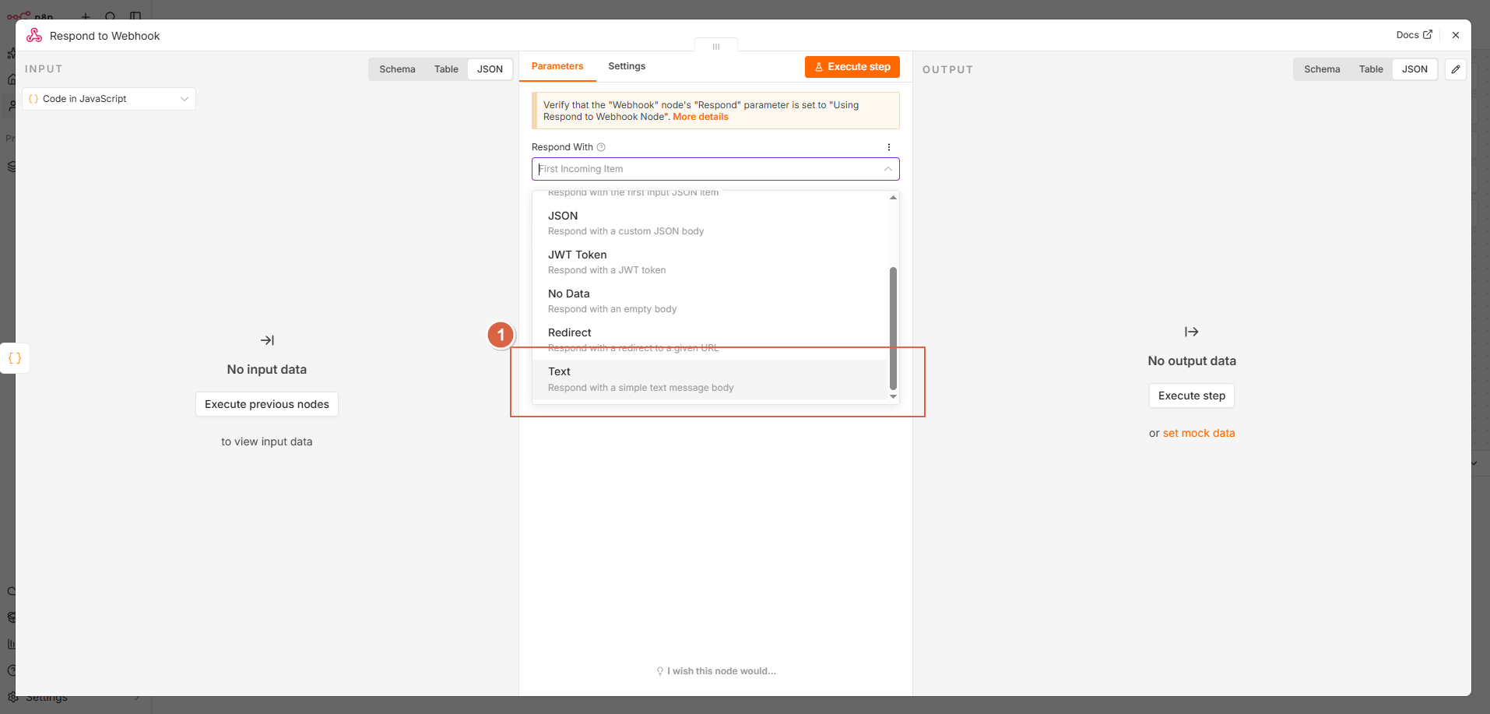The image size is (1490, 714).
Task: Click the Respond With help icon
Action: [x=601, y=147]
